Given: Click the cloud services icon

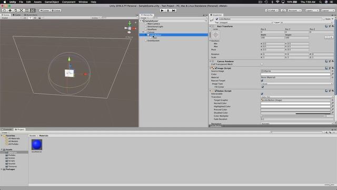Looking at the screenshot, I should pos(283,11).
